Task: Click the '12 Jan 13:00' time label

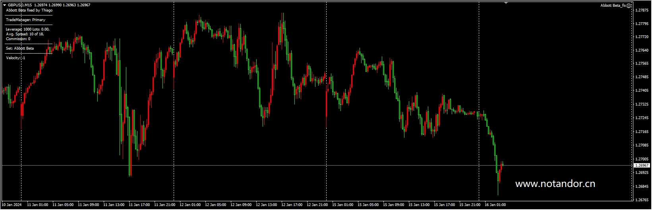Action: pos(267,205)
